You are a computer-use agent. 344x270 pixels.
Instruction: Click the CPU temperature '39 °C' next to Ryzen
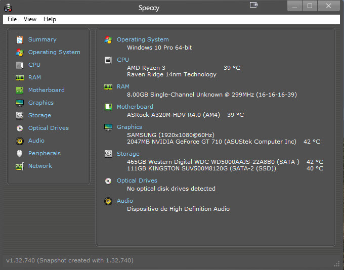(232, 68)
